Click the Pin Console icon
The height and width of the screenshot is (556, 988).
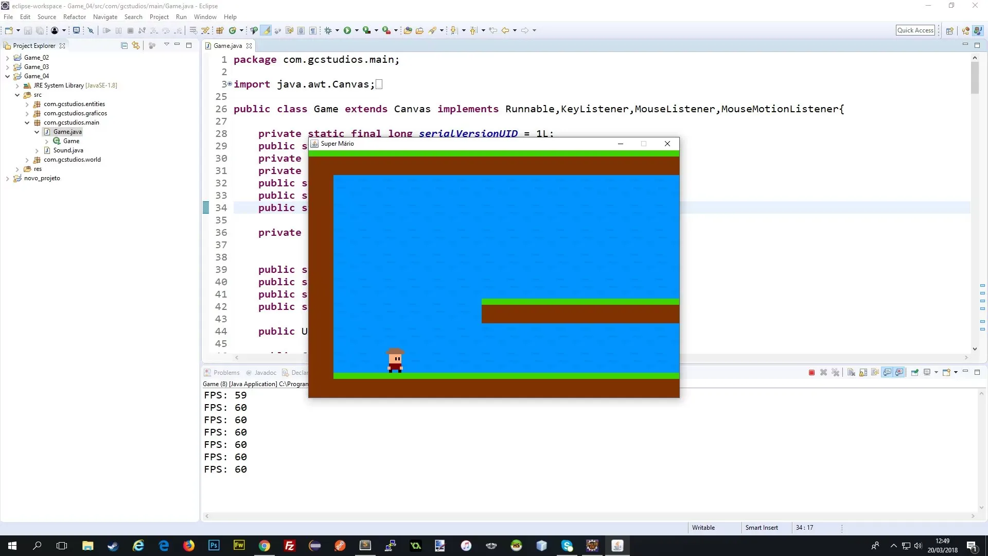coord(914,372)
